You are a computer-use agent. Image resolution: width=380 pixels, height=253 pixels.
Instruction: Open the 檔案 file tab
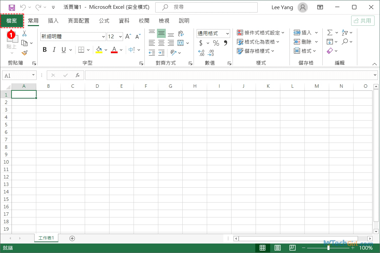(x=12, y=21)
